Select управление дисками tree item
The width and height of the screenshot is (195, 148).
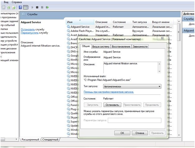(x=8, y=48)
